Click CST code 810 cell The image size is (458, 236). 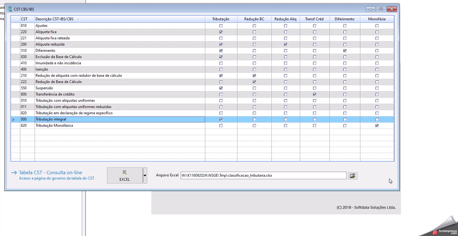(x=27, y=26)
